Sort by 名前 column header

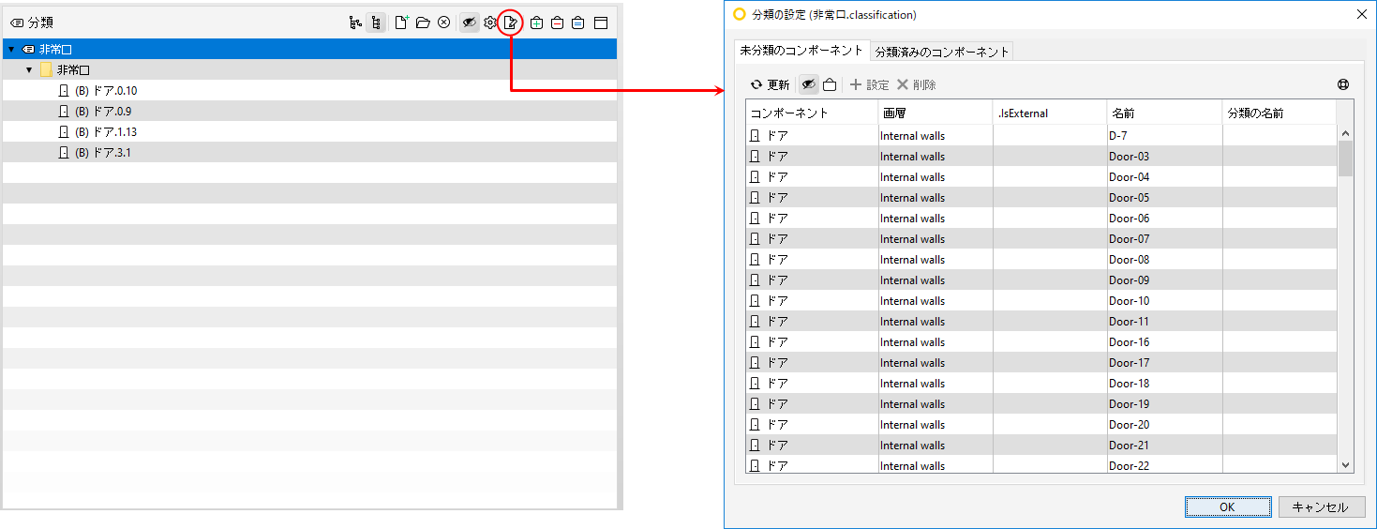coord(1164,113)
